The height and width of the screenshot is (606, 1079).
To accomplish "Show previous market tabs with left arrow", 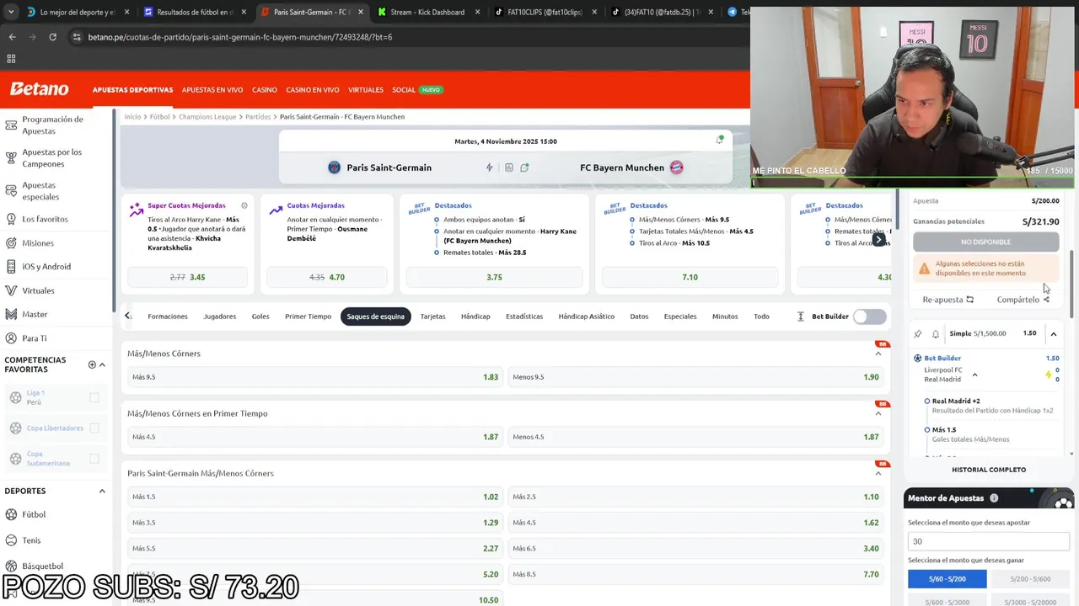I will 127,316.
